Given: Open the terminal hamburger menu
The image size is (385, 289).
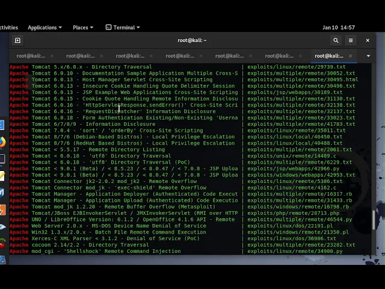Looking at the screenshot, I should (351, 40).
